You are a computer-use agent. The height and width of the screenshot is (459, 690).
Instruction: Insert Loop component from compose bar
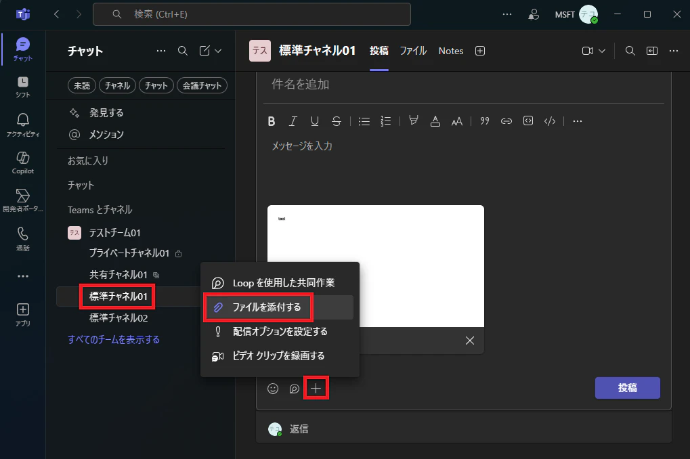point(295,389)
